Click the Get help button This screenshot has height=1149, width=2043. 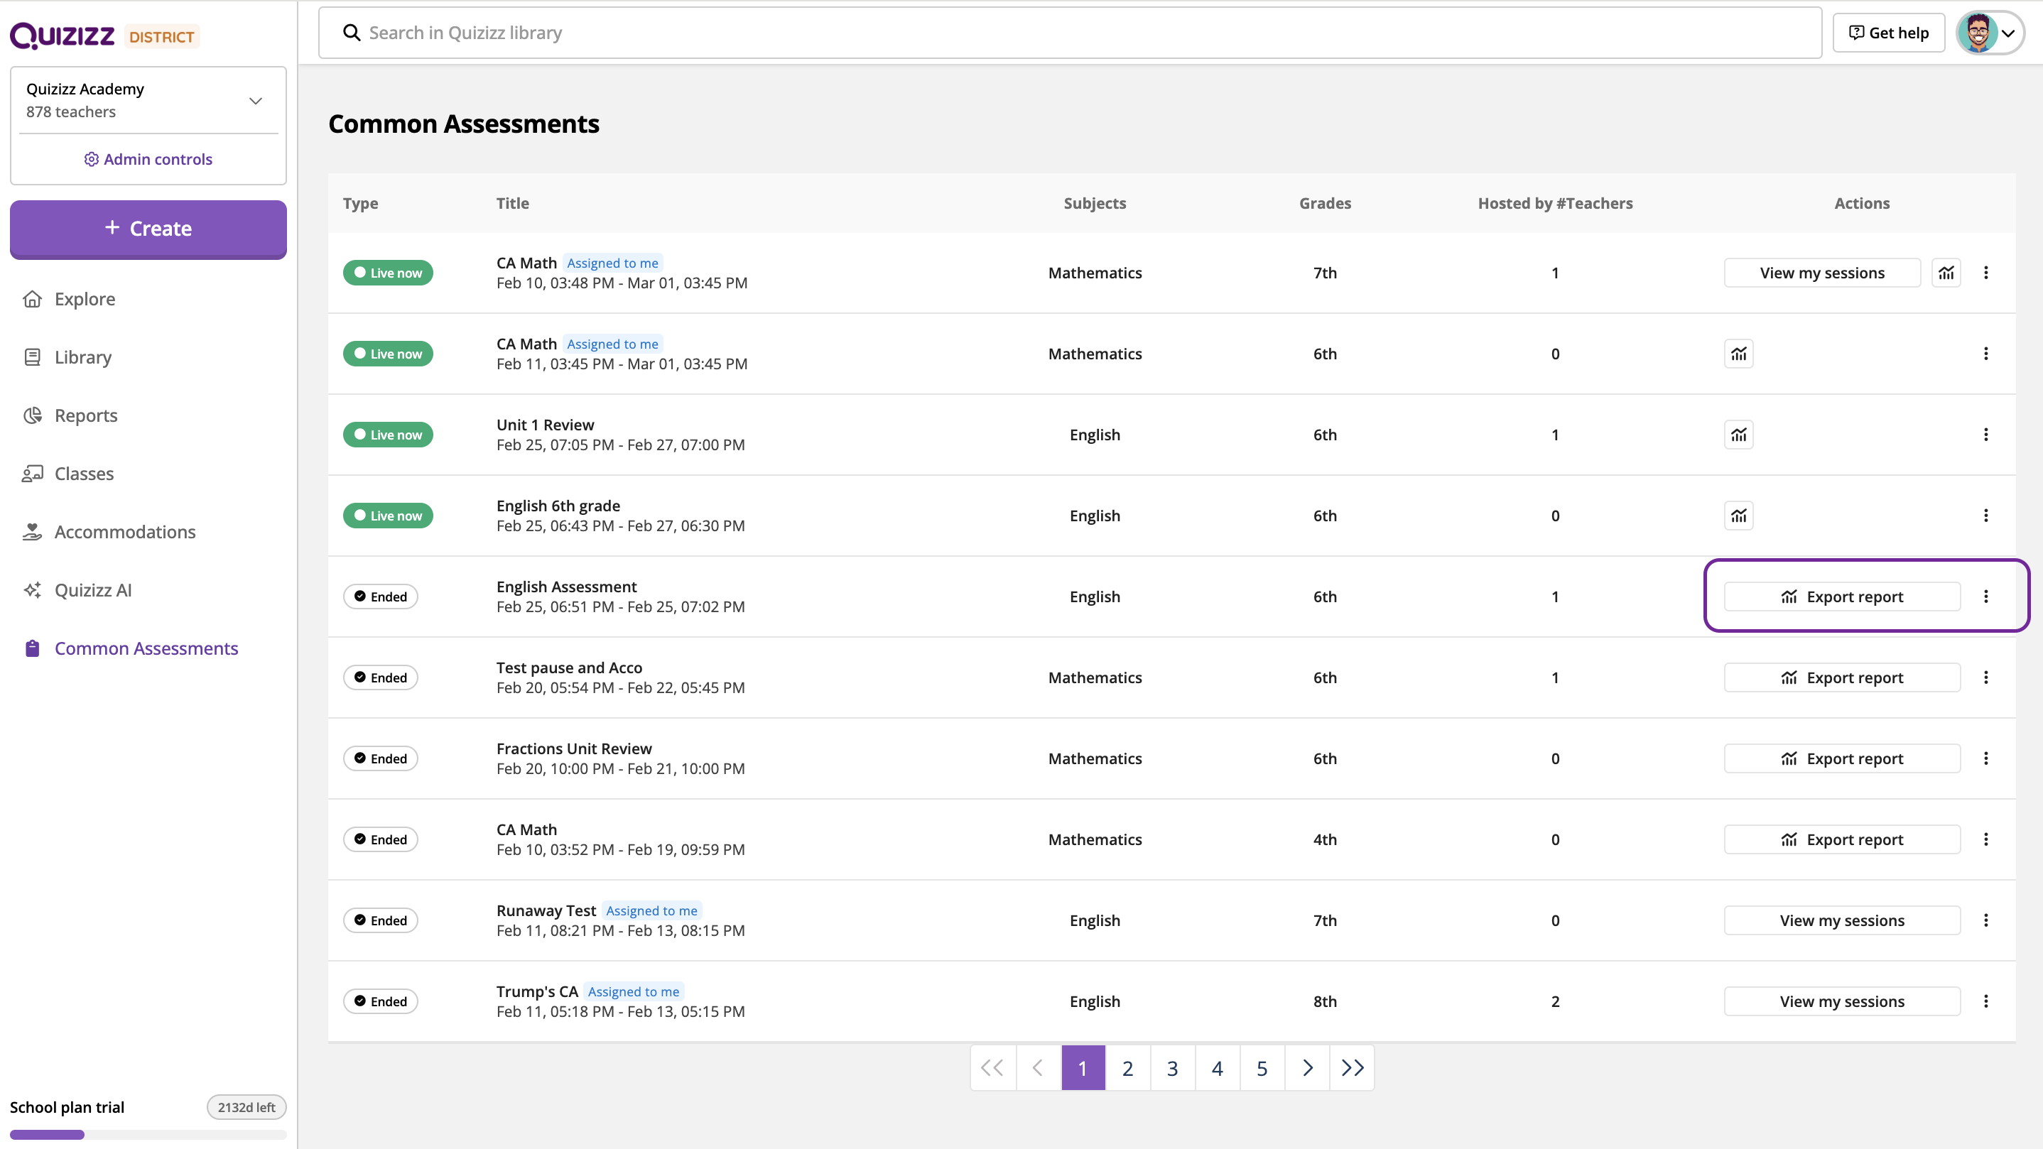point(1888,33)
